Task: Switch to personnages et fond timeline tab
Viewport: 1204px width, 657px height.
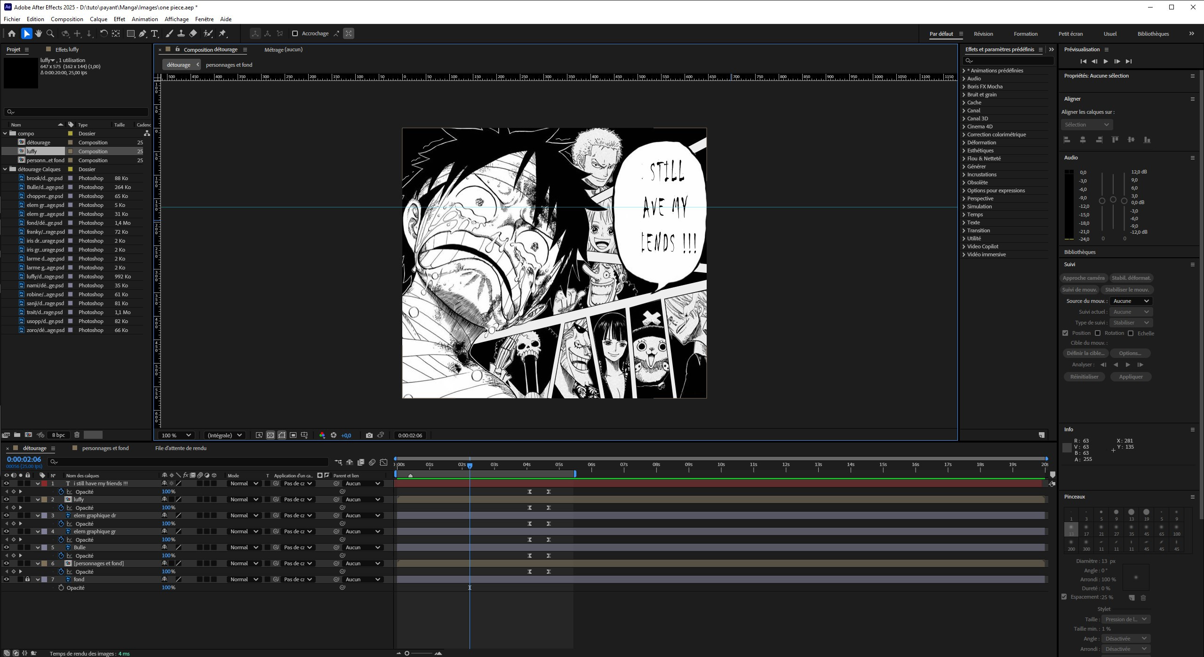Action: pyautogui.click(x=105, y=448)
